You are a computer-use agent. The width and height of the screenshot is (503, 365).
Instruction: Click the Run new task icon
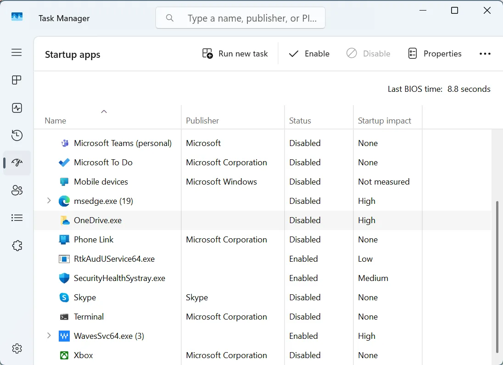click(207, 53)
